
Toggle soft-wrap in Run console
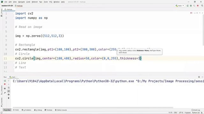9,88
